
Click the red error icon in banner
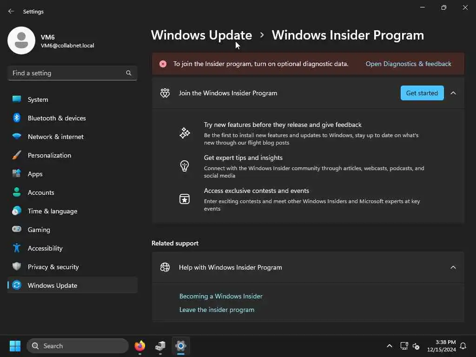(x=163, y=64)
